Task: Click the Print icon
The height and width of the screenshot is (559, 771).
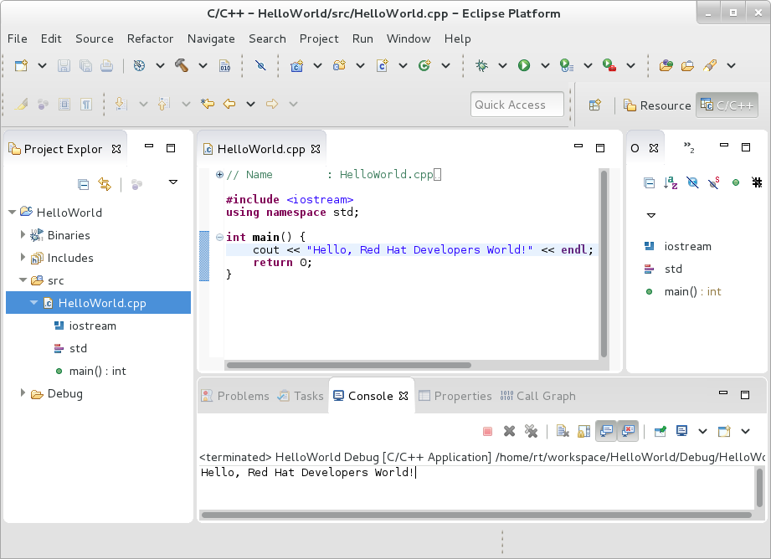Action: pyautogui.click(x=106, y=65)
